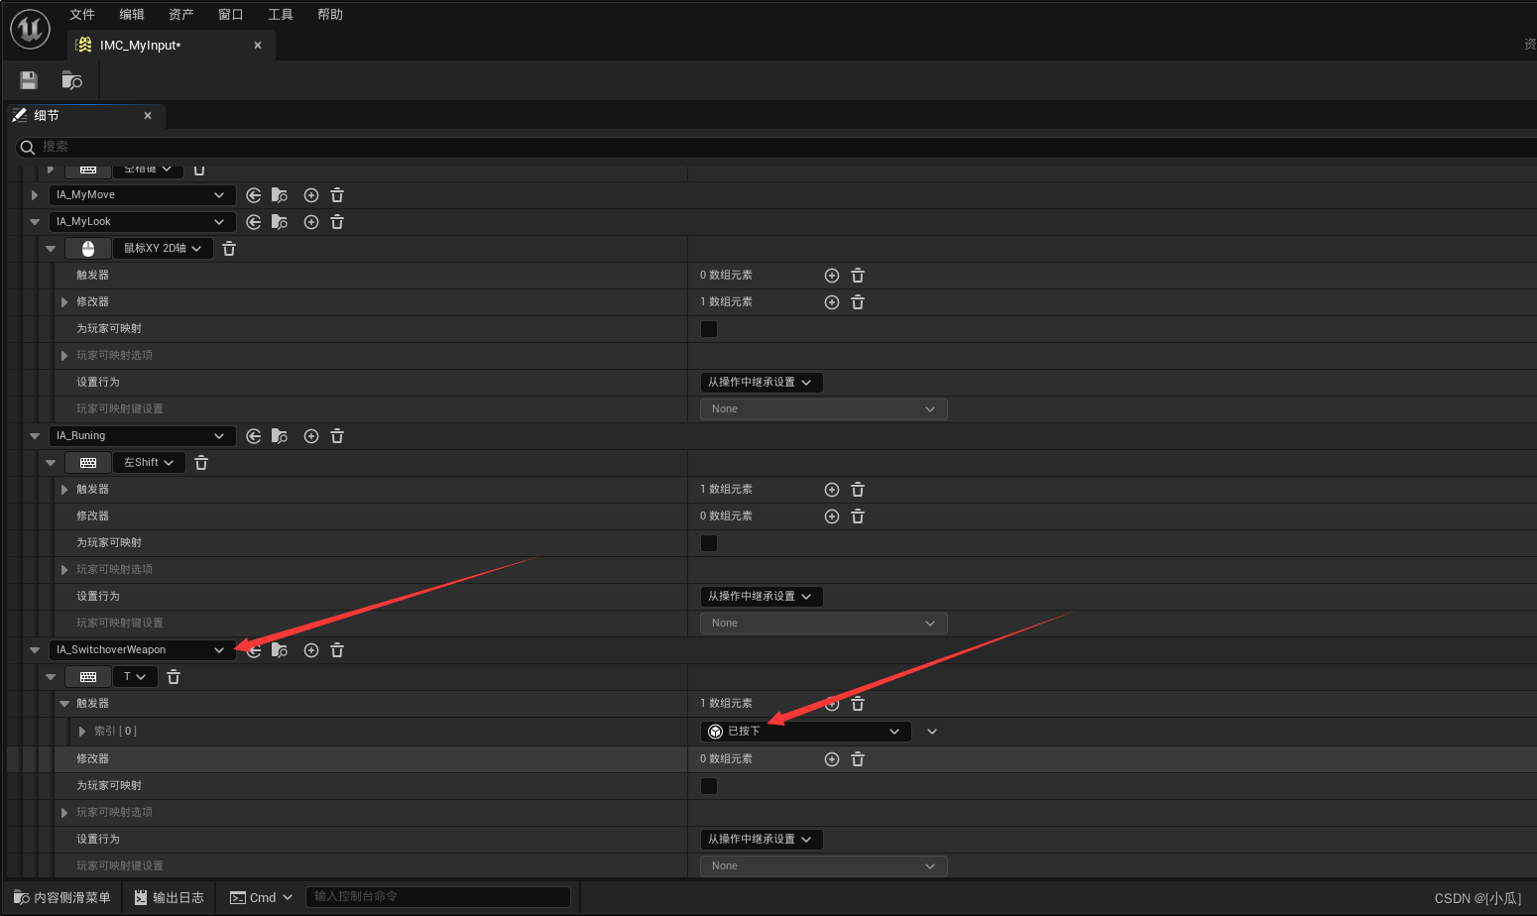Image resolution: width=1537 pixels, height=916 pixels.
Task: Remove the Mouse XY 2D-axis key binding
Action: [229, 249]
